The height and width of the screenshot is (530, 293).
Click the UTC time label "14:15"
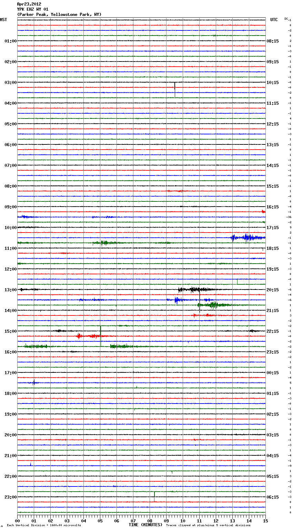[273, 165]
